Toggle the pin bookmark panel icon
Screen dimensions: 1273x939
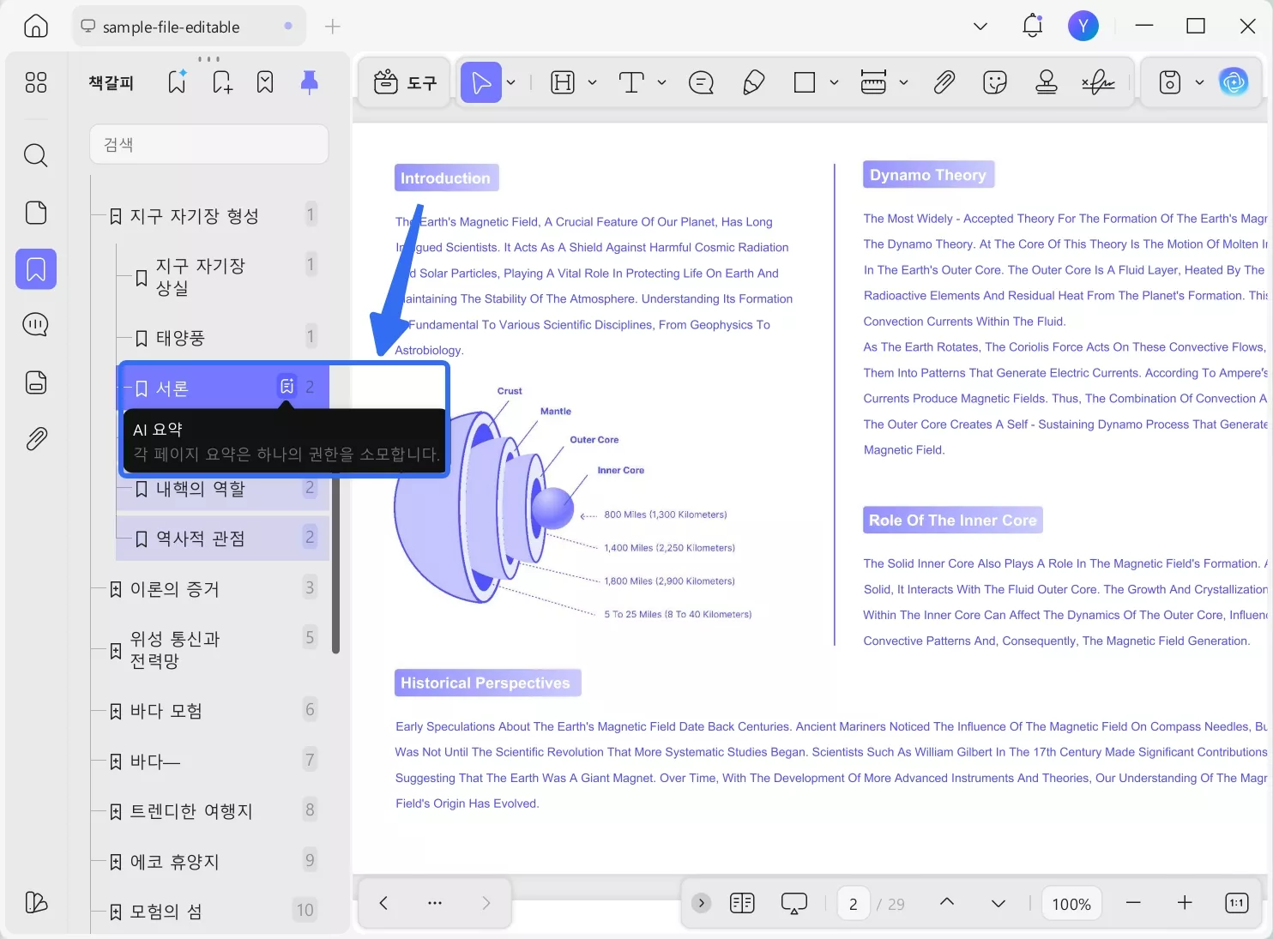click(x=309, y=82)
